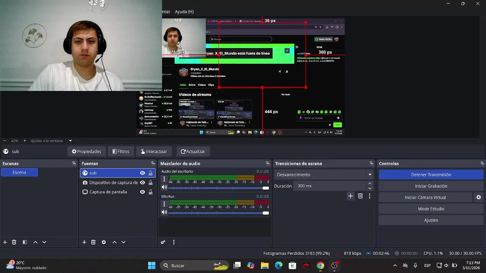Viewport: 486px width, 273px height.
Task: Click Propiedades button for sub source
Action: click(x=87, y=151)
